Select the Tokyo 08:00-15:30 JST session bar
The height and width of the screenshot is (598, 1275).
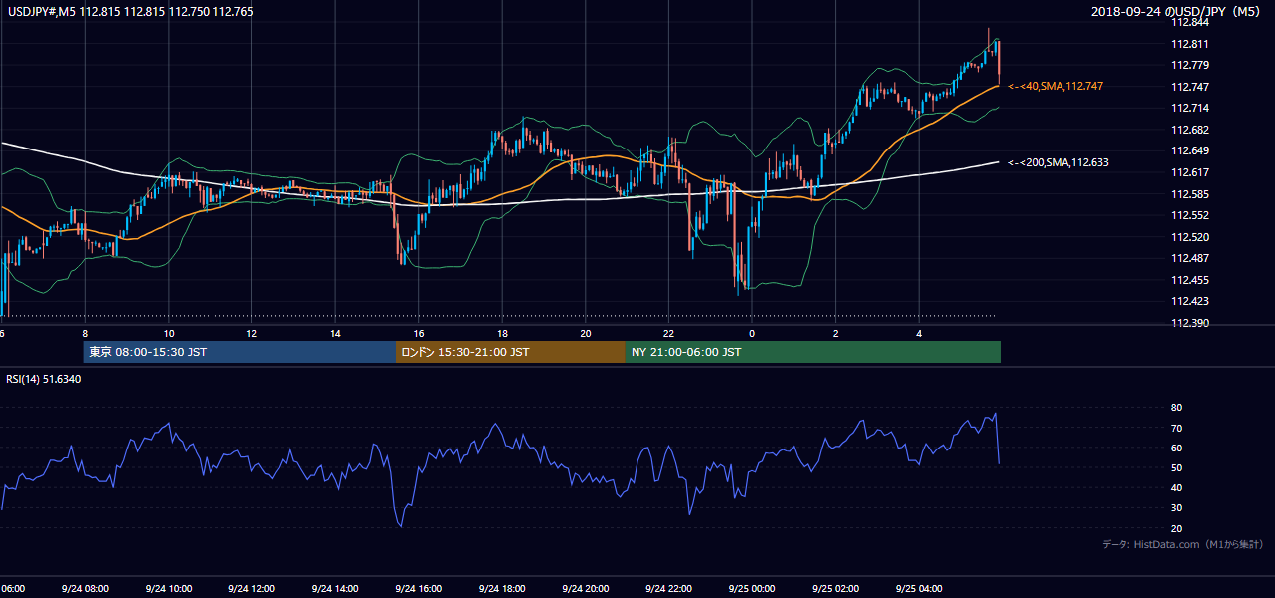click(x=239, y=352)
